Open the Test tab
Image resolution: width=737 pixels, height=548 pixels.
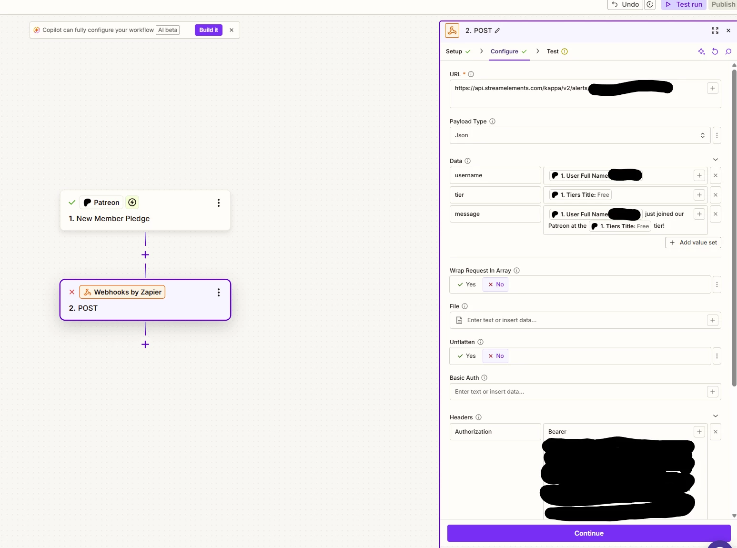point(557,51)
